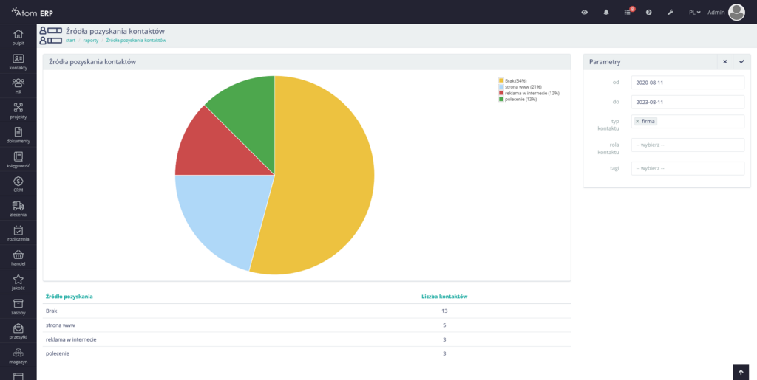The image size is (757, 380).
Task: Open the HR module icon
Action: 18,84
